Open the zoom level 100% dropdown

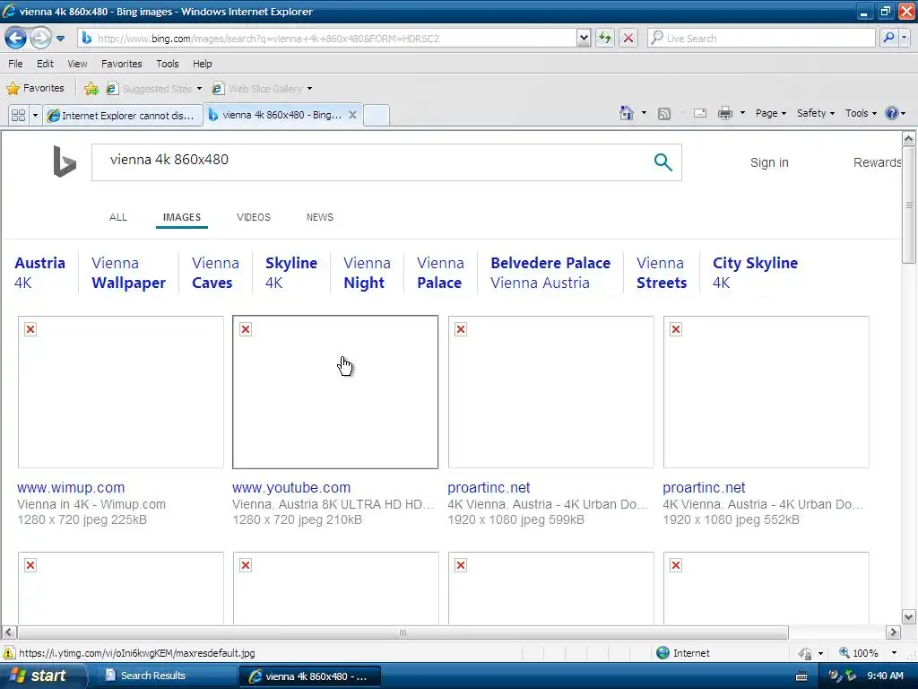click(x=894, y=653)
